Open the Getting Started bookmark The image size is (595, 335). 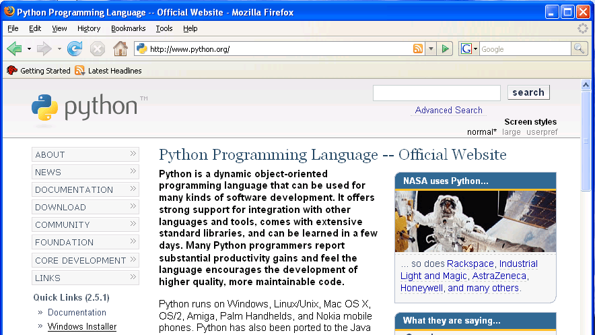click(x=39, y=71)
